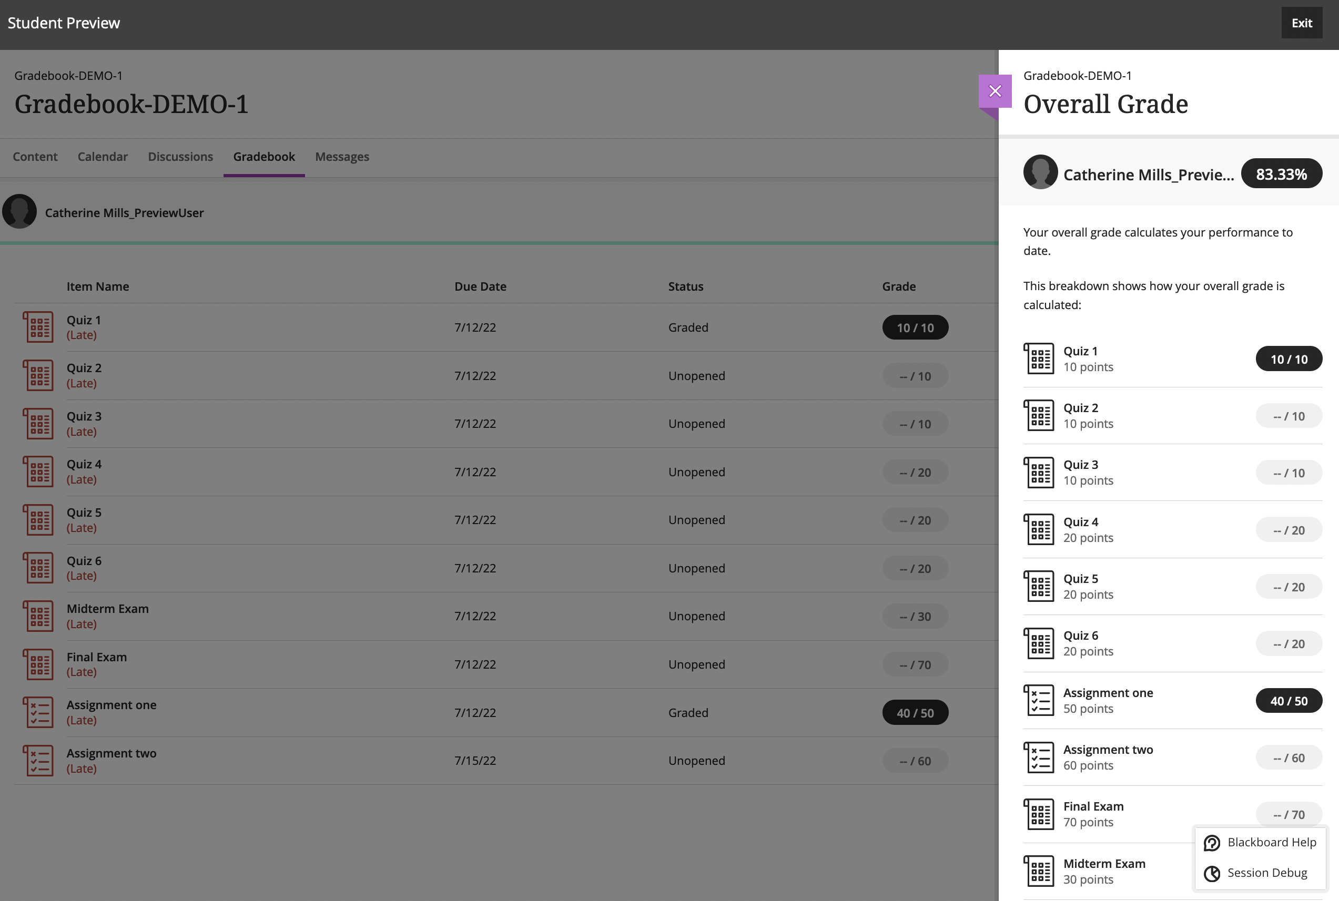Click Quiz 1 test icon in gradebook list
Image resolution: width=1339 pixels, height=901 pixels.
[38, 327]
